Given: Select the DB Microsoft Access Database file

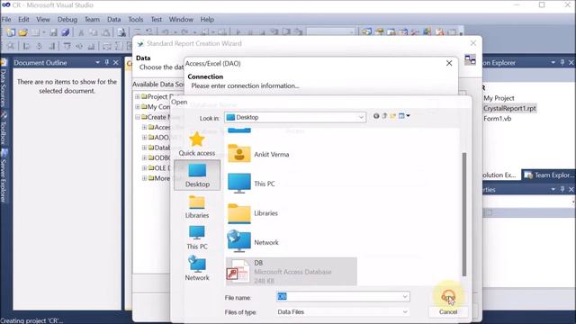Looking at the screenshot, I should 291,272.
